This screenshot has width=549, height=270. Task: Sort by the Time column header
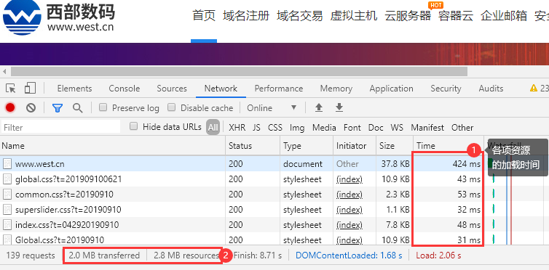449,145
